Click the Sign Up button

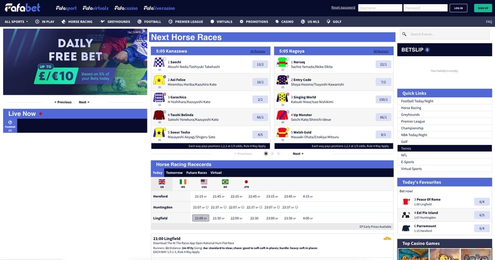483,8
